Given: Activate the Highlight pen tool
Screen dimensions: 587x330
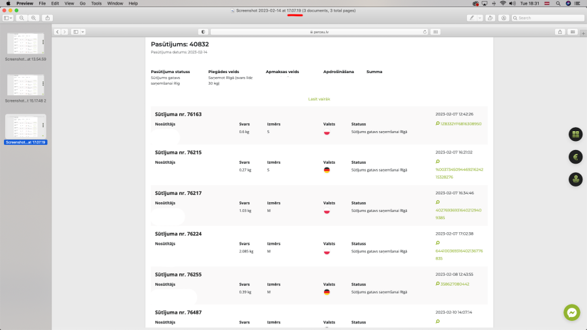Looking at the screenshot, I should tap(472, 18).
